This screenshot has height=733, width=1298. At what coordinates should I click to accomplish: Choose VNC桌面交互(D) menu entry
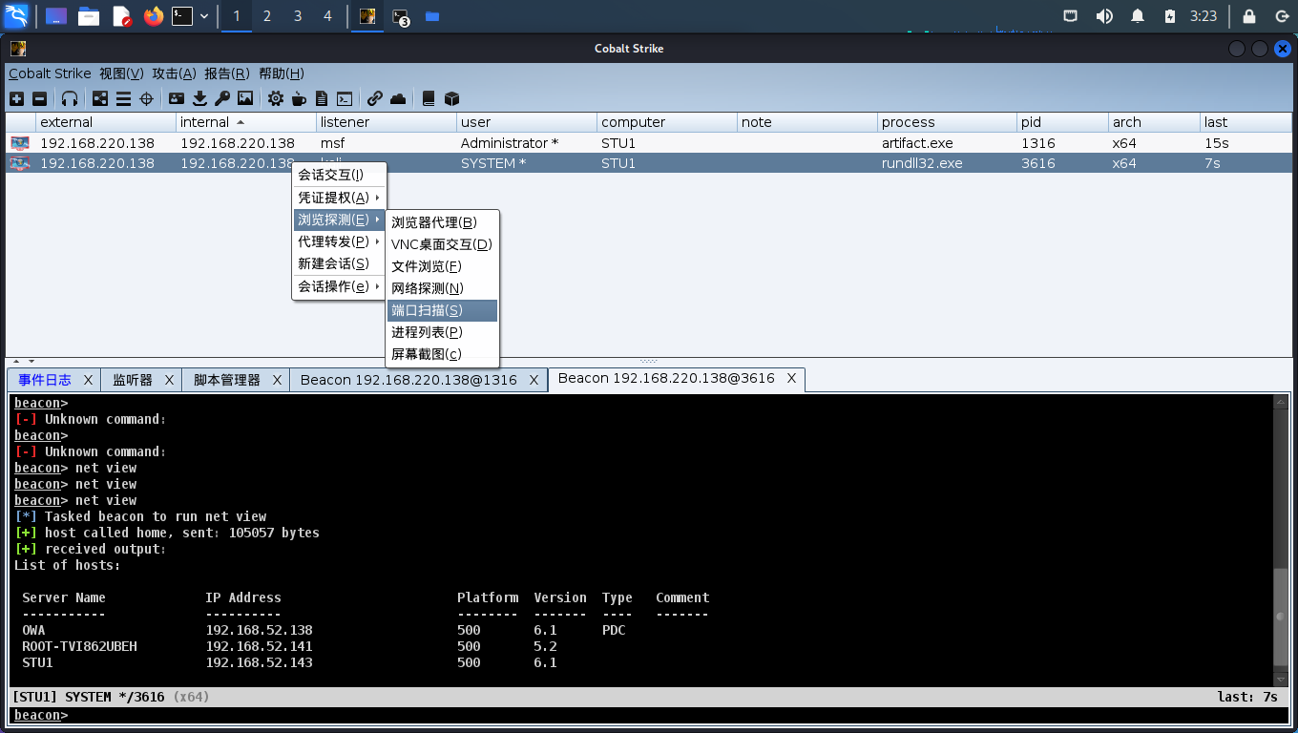(x=443, y=244)
